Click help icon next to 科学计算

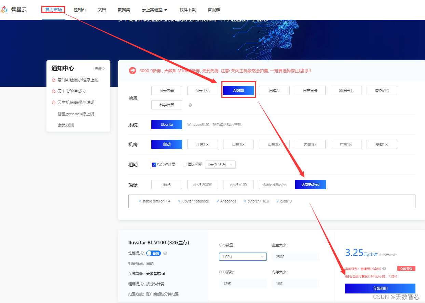point(190,105)
